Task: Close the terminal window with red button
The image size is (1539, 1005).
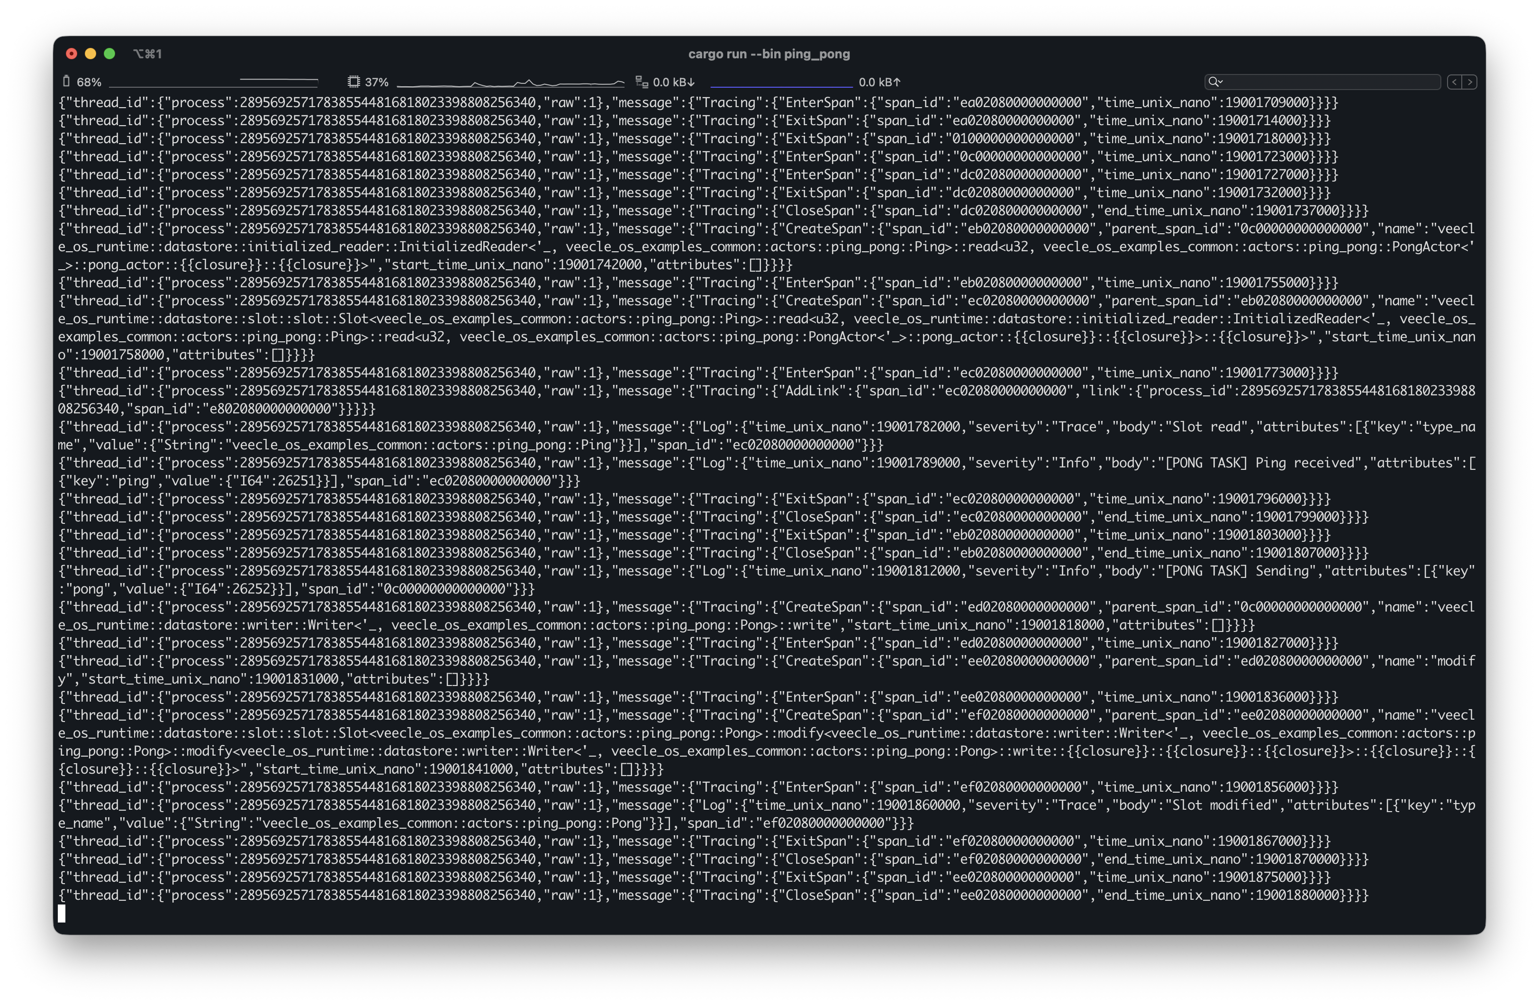Action: tap(72, 54)
